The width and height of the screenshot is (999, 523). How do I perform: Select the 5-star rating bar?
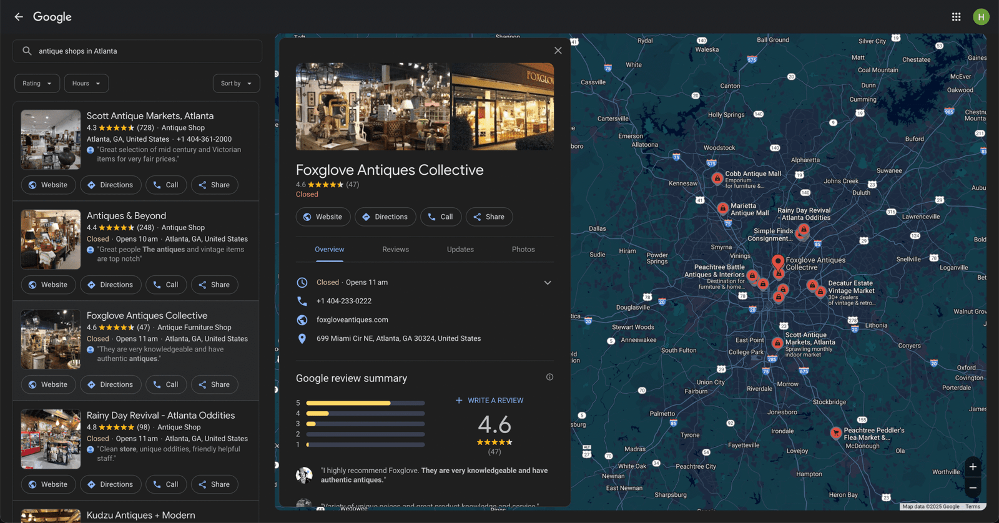point(365,403)
